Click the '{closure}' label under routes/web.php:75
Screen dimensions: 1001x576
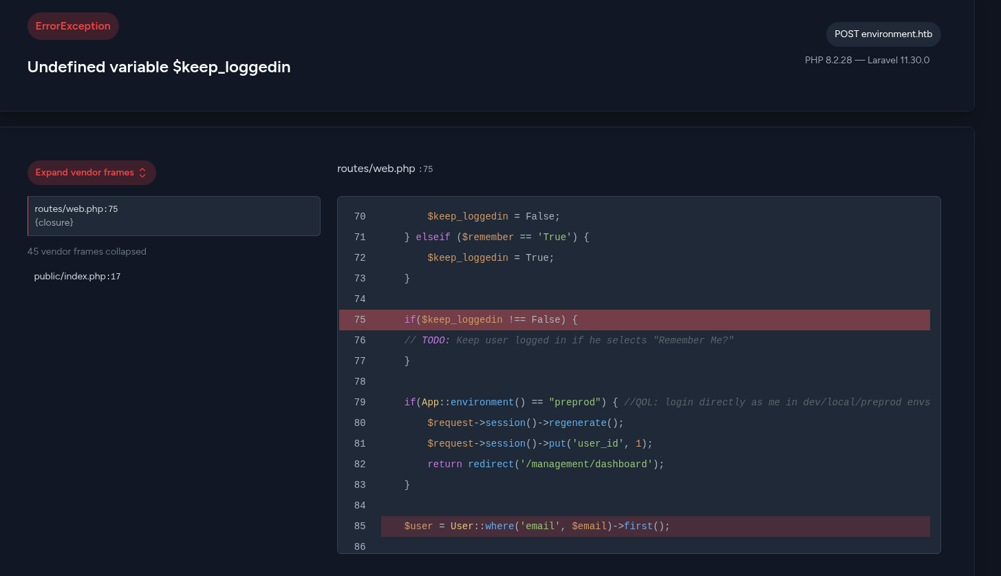click(54, 223)
